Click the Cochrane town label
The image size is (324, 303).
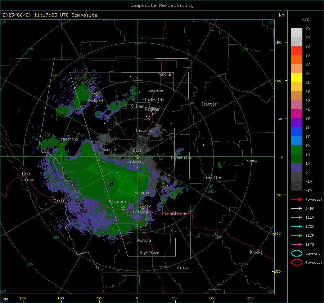point(118,201)
